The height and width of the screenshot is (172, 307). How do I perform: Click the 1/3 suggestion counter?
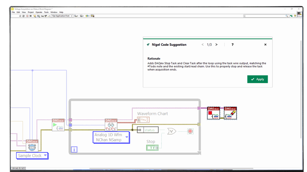[209, 45]
